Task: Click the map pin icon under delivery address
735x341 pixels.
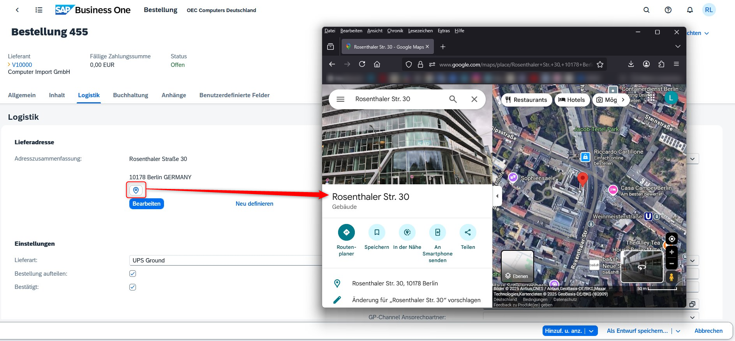Action: [136, 190]
